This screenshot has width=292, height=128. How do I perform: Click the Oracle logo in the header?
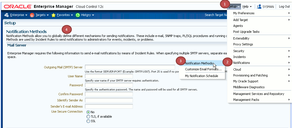pyautogui.click(x=18, y=7)
